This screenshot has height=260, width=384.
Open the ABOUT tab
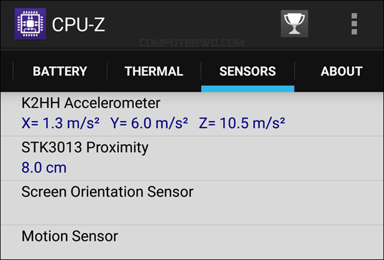pyautogui.click(x=341, y=71)
